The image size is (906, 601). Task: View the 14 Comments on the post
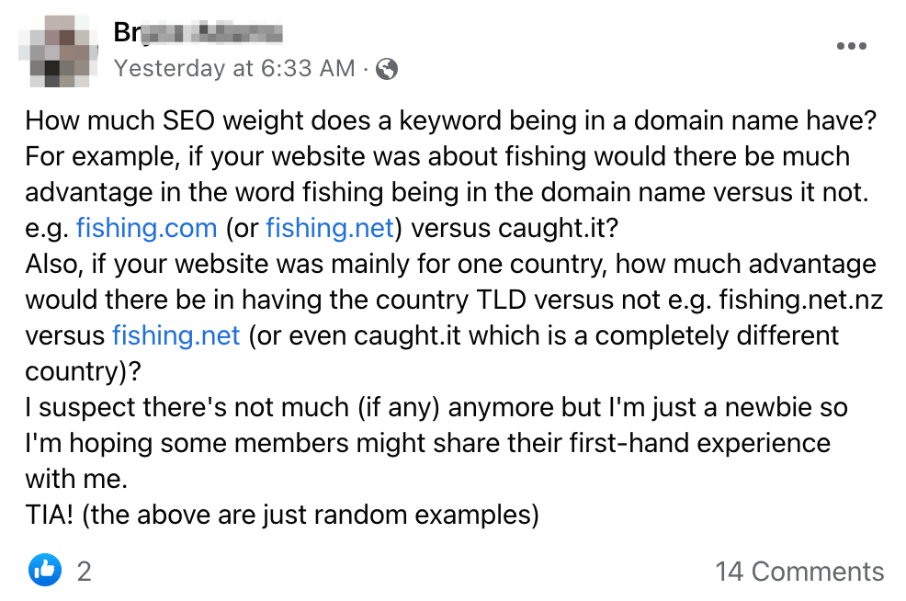click(801, 571)
